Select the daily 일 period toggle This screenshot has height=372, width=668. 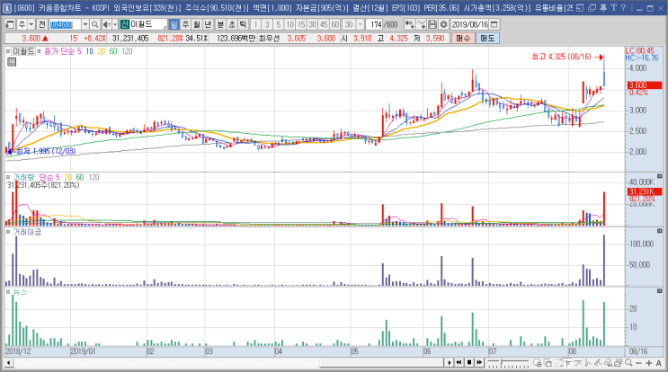174,24
